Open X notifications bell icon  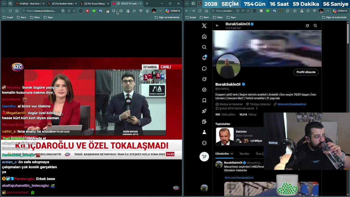(x=204, y=58)
